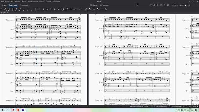Insert a tuplet
The height and width of the screenshot is (112, 199).
86,9
